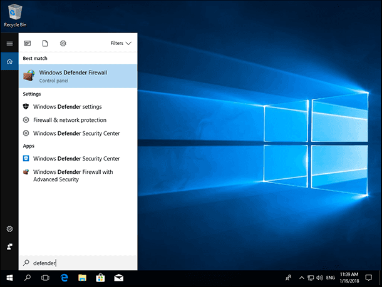Screen dimensions: 382x287
Task: Open Windows Defender Security Center settings result
Action: [x=78, y=133]
